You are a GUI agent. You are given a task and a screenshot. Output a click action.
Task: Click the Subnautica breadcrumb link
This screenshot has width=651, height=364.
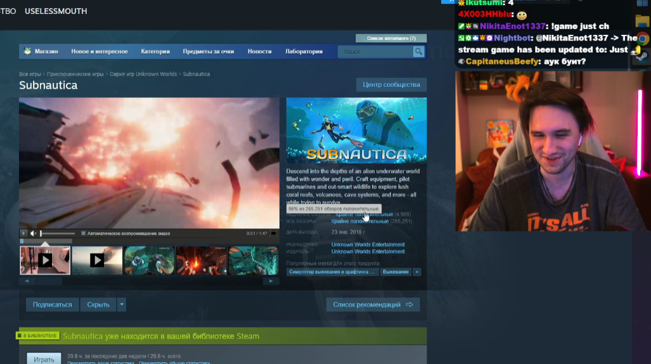coord(197,74)
